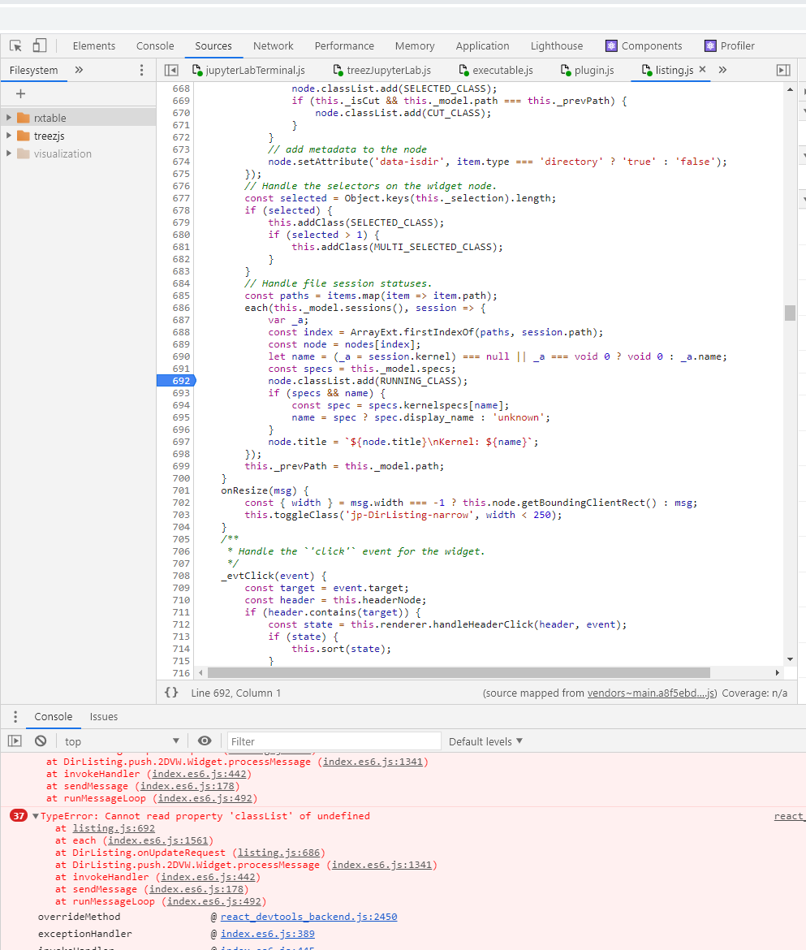Open index.es6.js:442 link under TypeError
The width and height of the screenshot is (806, 950).
tap(208, 877)
